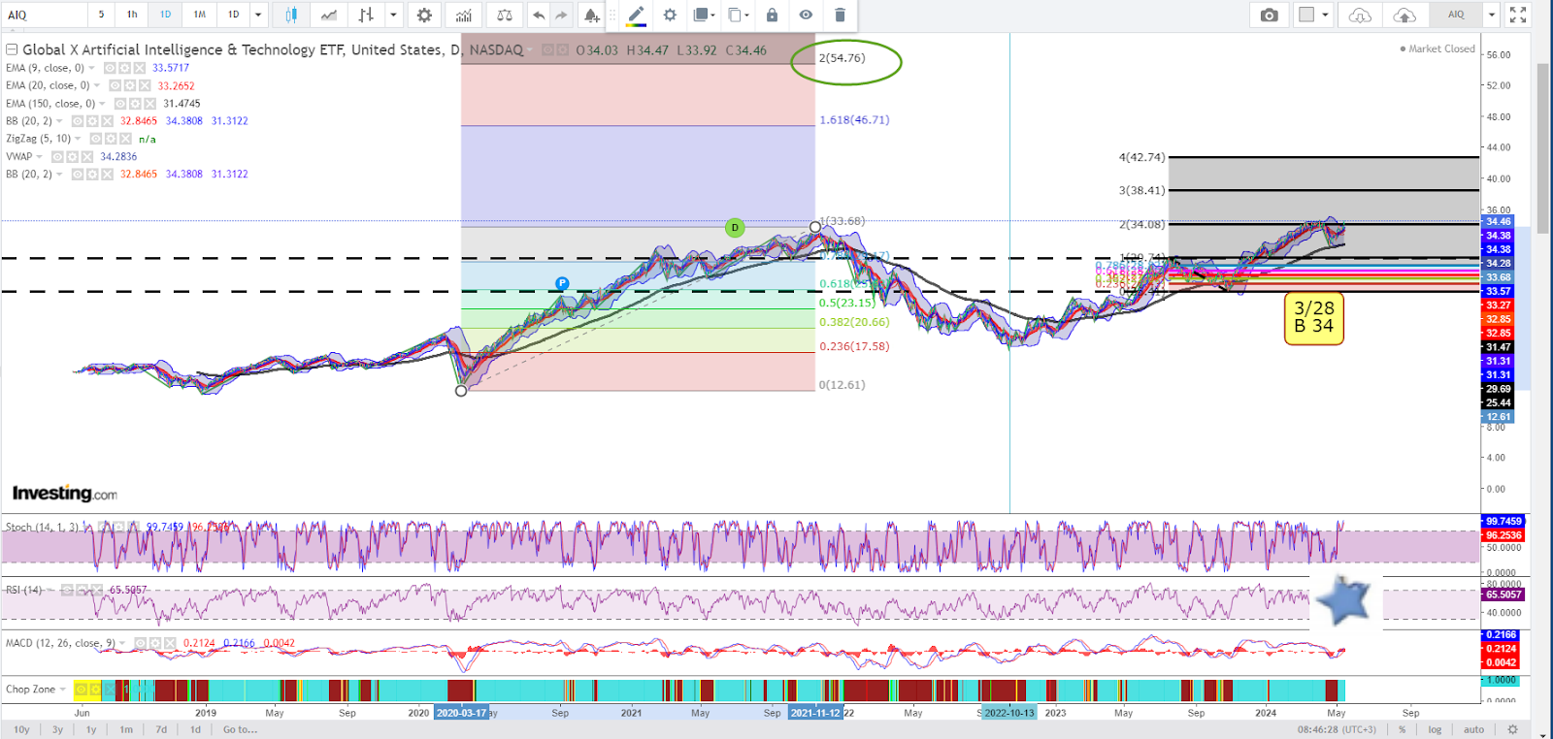Image resolution: width=1553 pixels, height=739 pixels.
Task: Toggle visibility of selected drawing eye icon
Action: 806,15
